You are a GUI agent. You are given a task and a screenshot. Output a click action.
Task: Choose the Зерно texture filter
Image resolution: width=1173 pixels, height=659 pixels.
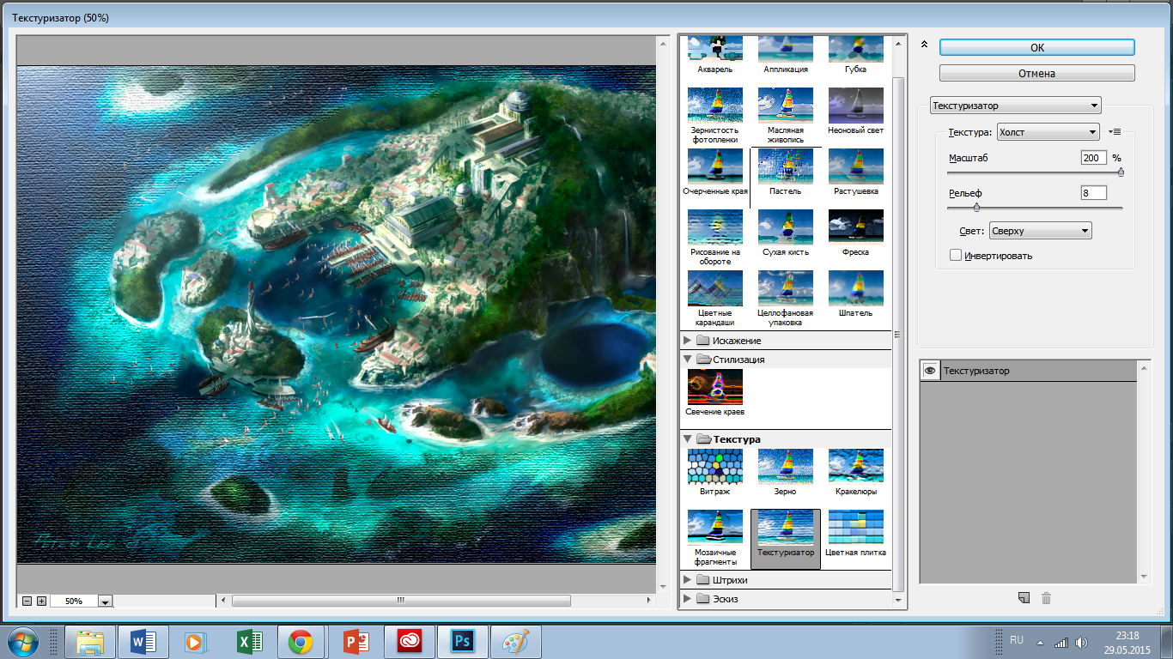(785, 467)
